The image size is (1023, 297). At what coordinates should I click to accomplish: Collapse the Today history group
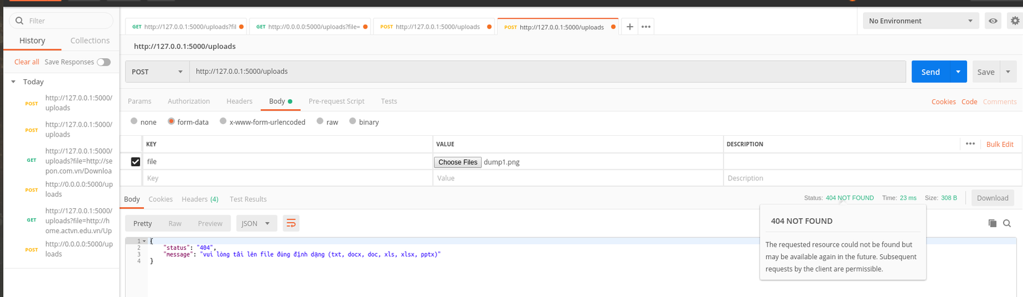pos(14,82)
